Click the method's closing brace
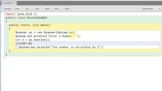 (10, 51)
